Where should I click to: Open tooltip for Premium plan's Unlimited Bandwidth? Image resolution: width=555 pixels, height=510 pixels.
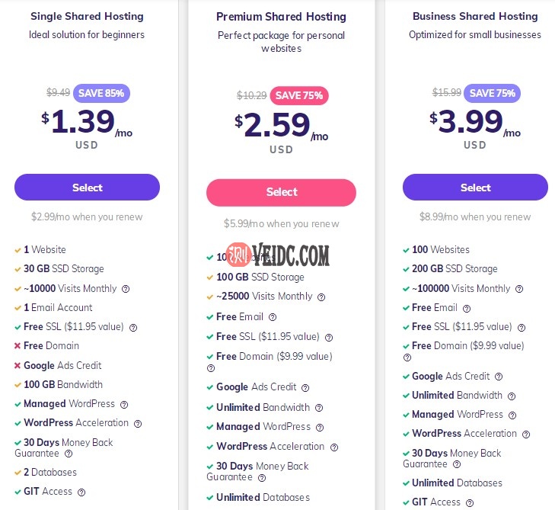tap(319, 408)
